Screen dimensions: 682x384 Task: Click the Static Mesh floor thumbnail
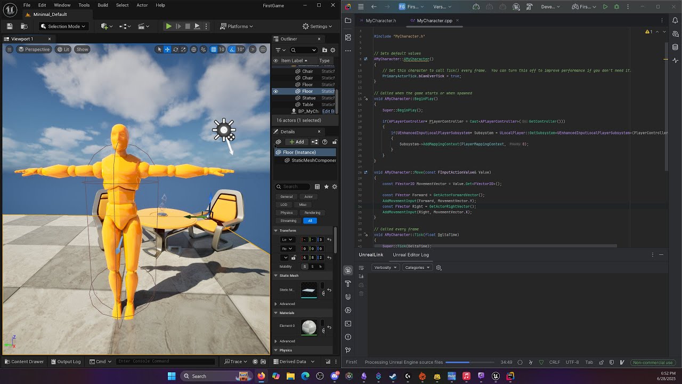309,290
